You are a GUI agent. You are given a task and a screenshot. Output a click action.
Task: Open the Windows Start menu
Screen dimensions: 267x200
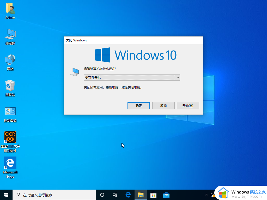pos(6,195)
